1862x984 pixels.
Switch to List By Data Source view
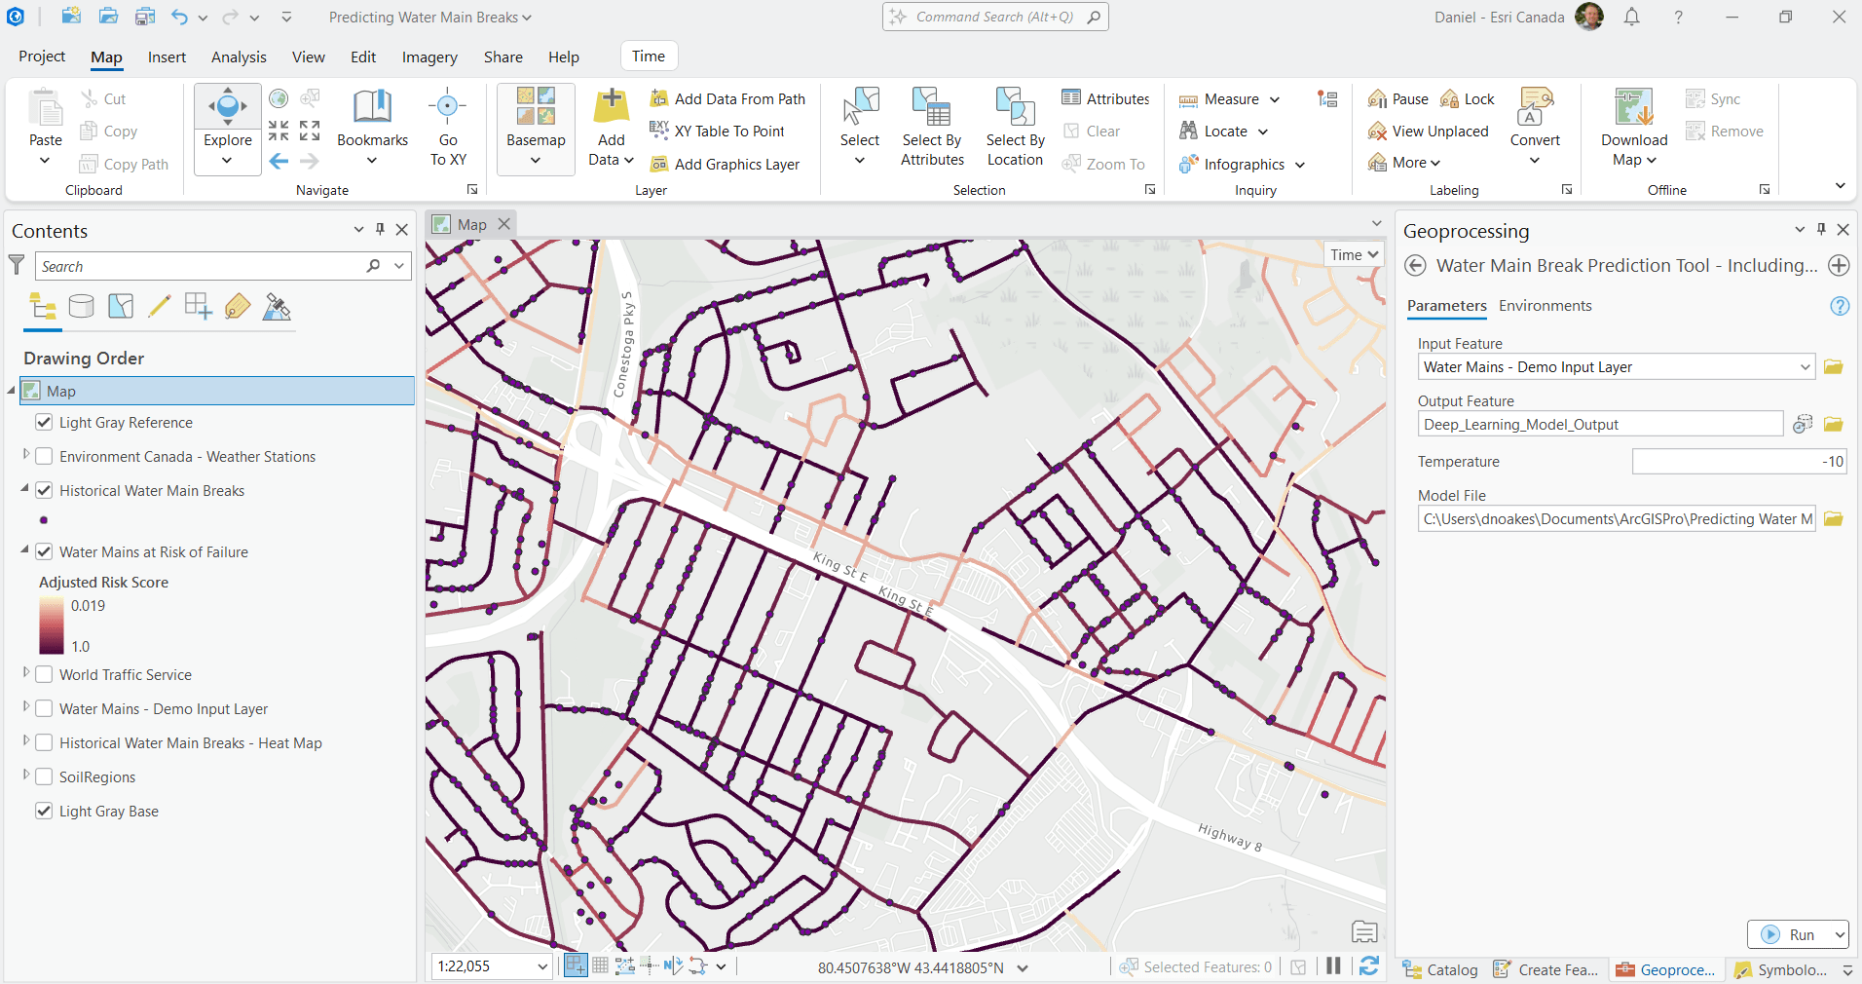[x=82, y=307]
